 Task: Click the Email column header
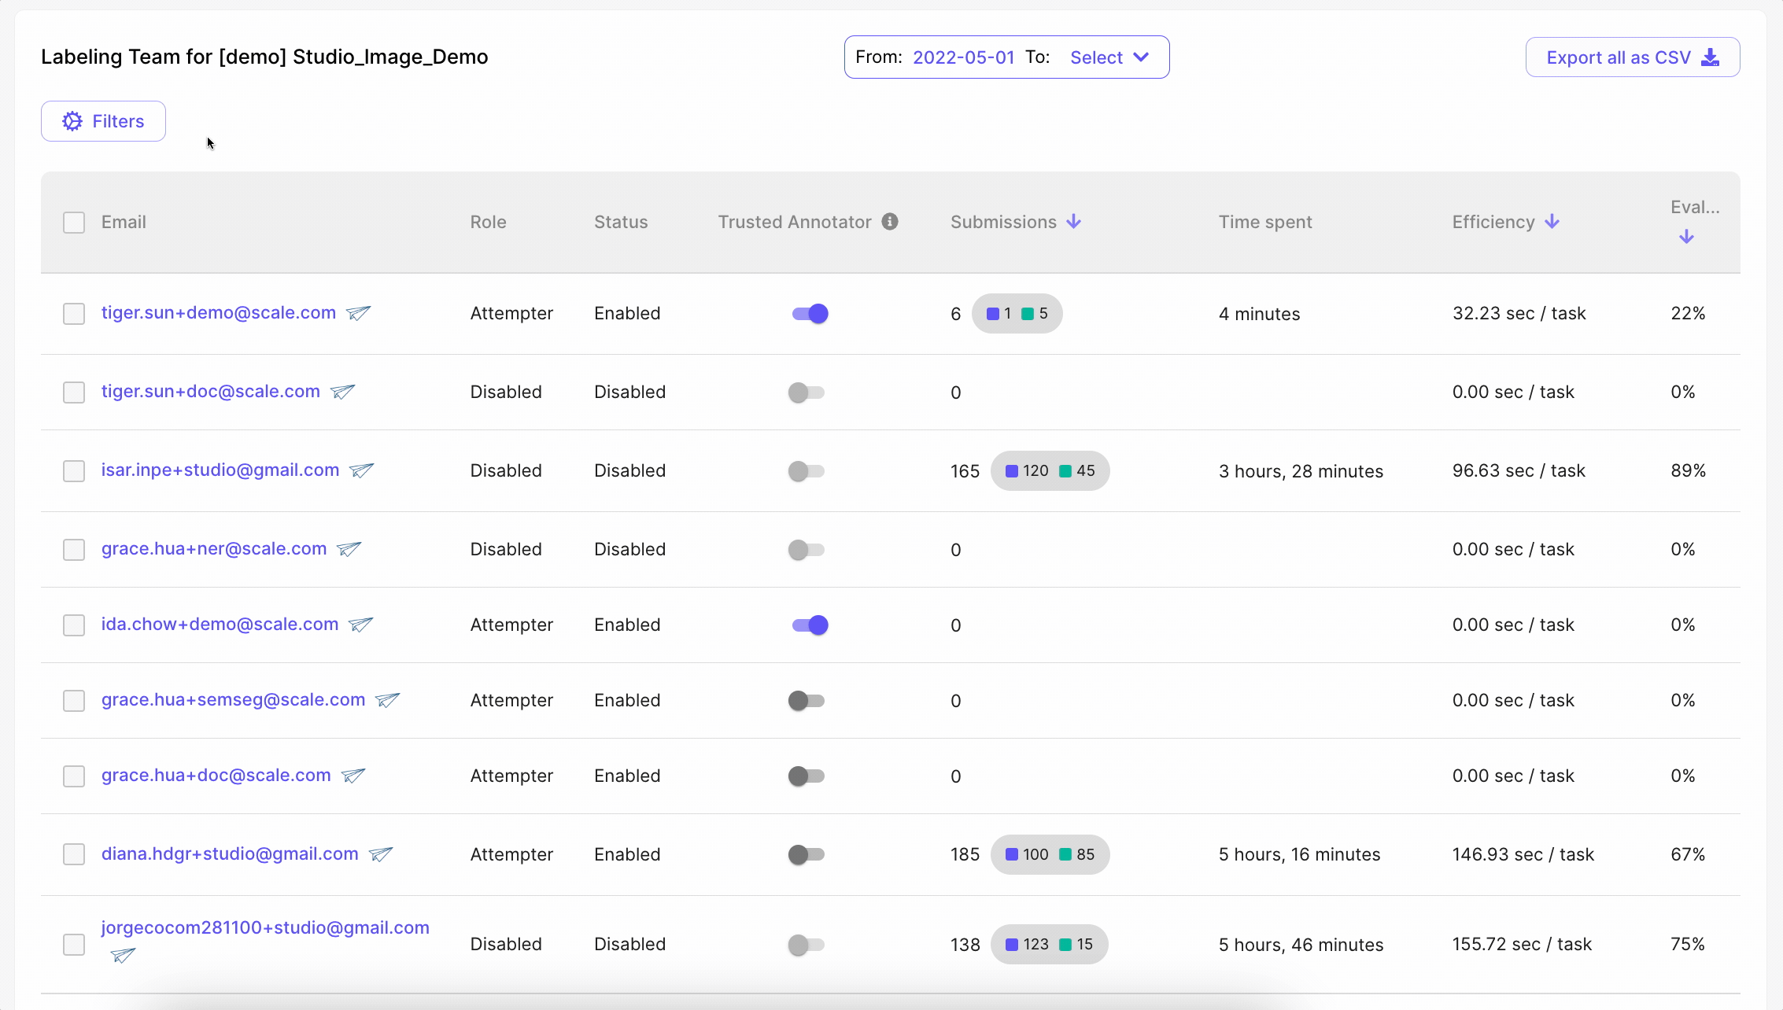coord(124,222)
